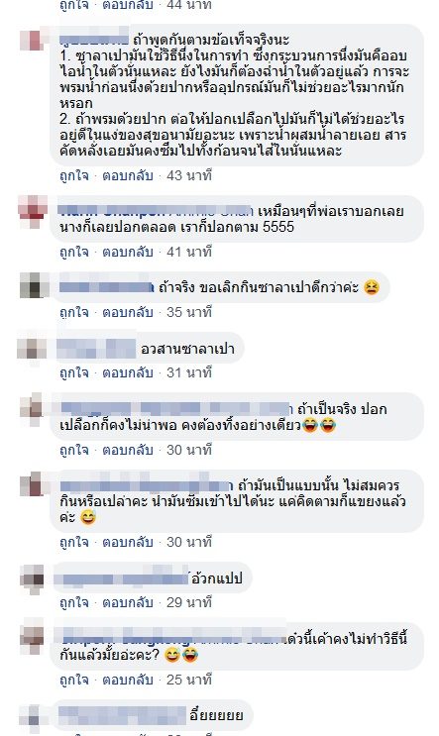Viewport: 439px width, 736px height.
Task: Open avatar beside the อี๋ยยยยย comment
Action: (33, 716)
